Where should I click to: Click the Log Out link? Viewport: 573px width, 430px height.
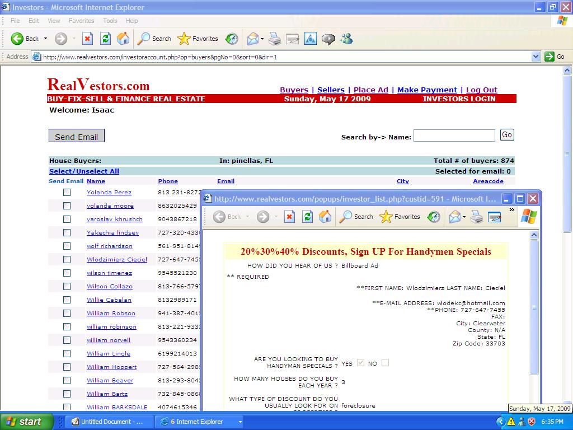(x=482, y=90)
